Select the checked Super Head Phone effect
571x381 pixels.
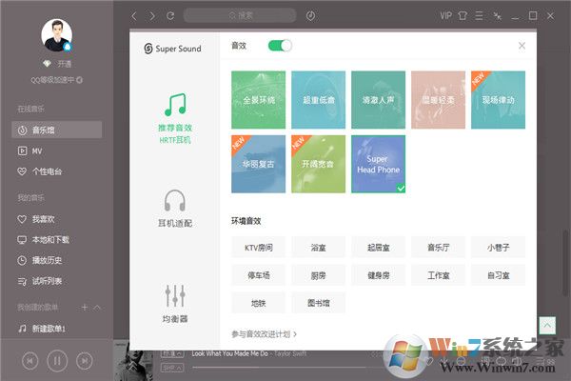pos(378,163)
